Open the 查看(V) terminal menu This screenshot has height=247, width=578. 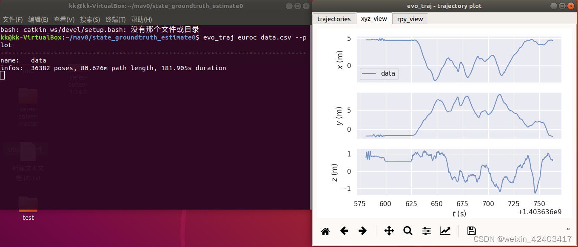pos(64,20)
